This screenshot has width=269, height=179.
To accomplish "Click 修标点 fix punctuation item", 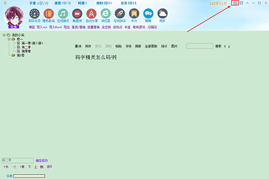I will point(118,27).
